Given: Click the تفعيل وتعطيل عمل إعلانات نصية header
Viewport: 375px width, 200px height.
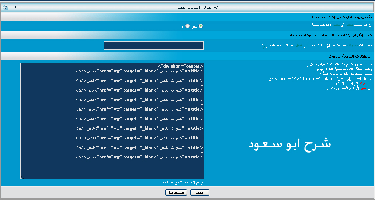Looking at the screenshot, I should click(x=341, y=17).
